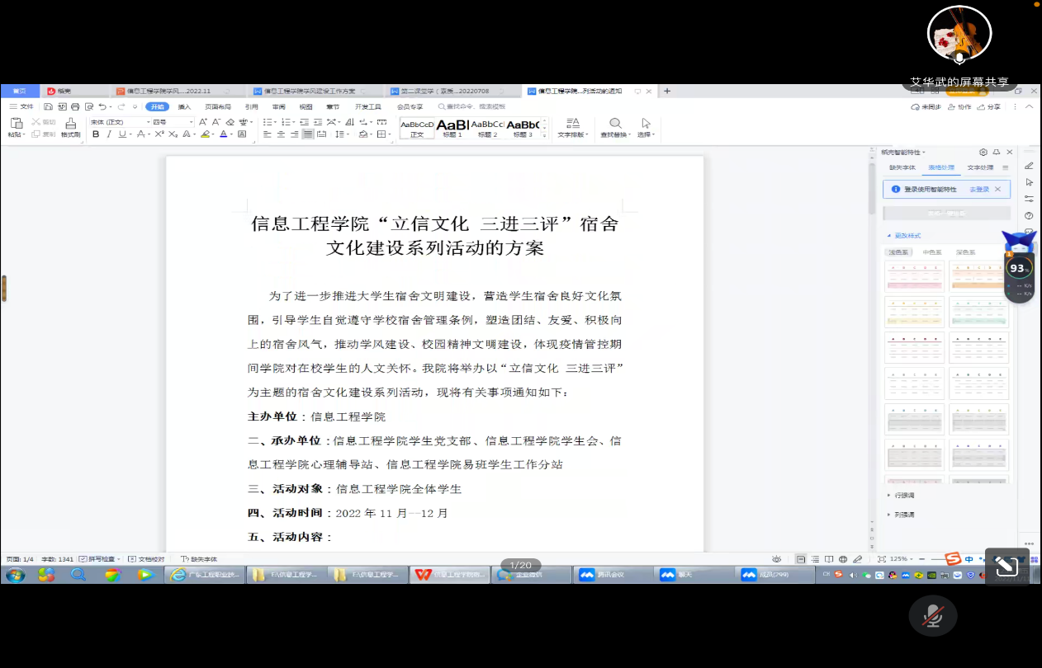
Task: Select the 深色系 dark color scheme option
Action: tap(965, 252)
